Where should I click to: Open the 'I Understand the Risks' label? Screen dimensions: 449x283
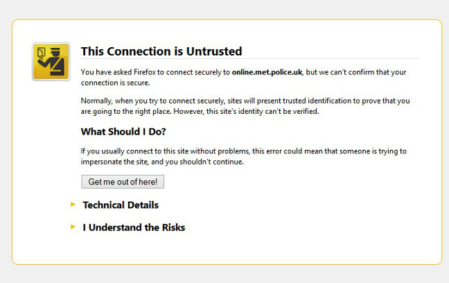(x=134, y=228)
